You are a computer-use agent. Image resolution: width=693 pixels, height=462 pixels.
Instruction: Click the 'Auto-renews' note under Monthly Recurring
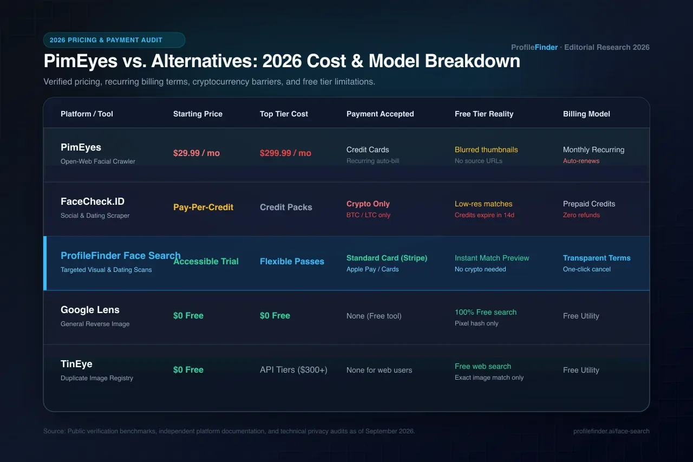tap(581, 161)
